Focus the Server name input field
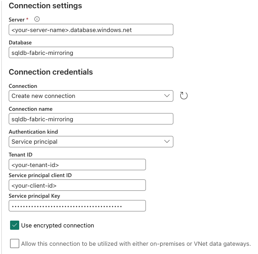Image resolution: width=258 pixels, height=254 pixels. 91,30
